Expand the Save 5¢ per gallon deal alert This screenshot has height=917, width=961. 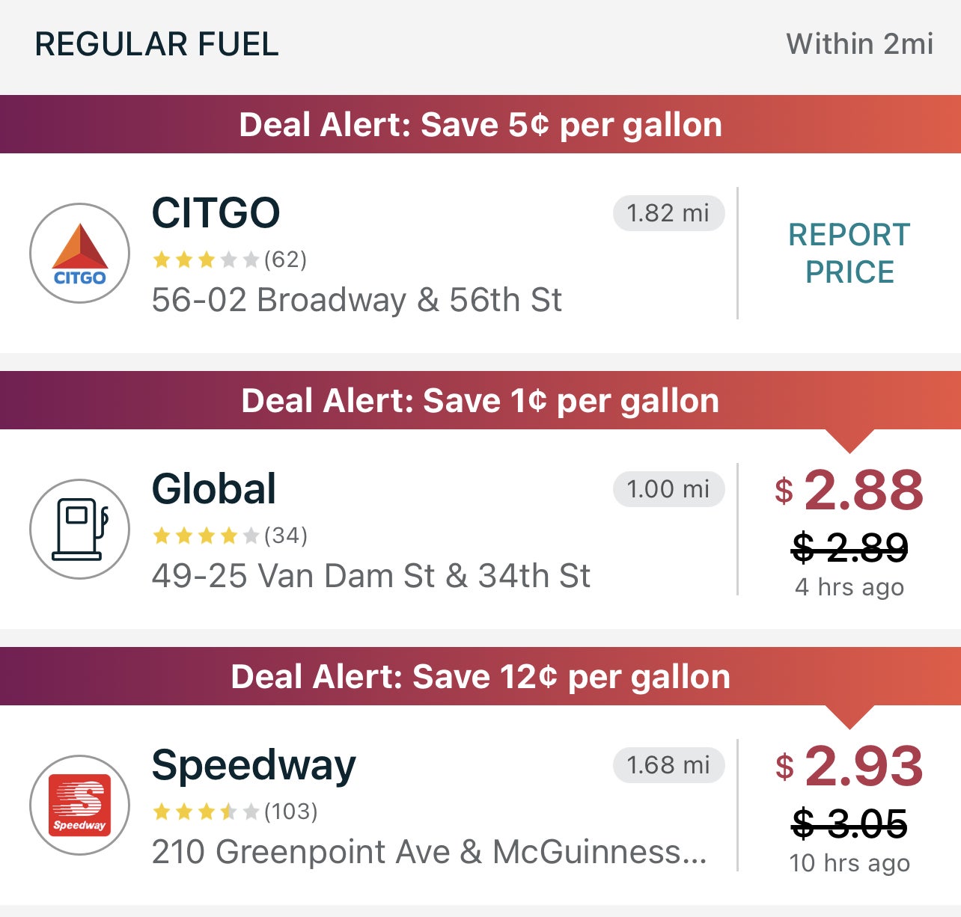(x=481, y=124)
